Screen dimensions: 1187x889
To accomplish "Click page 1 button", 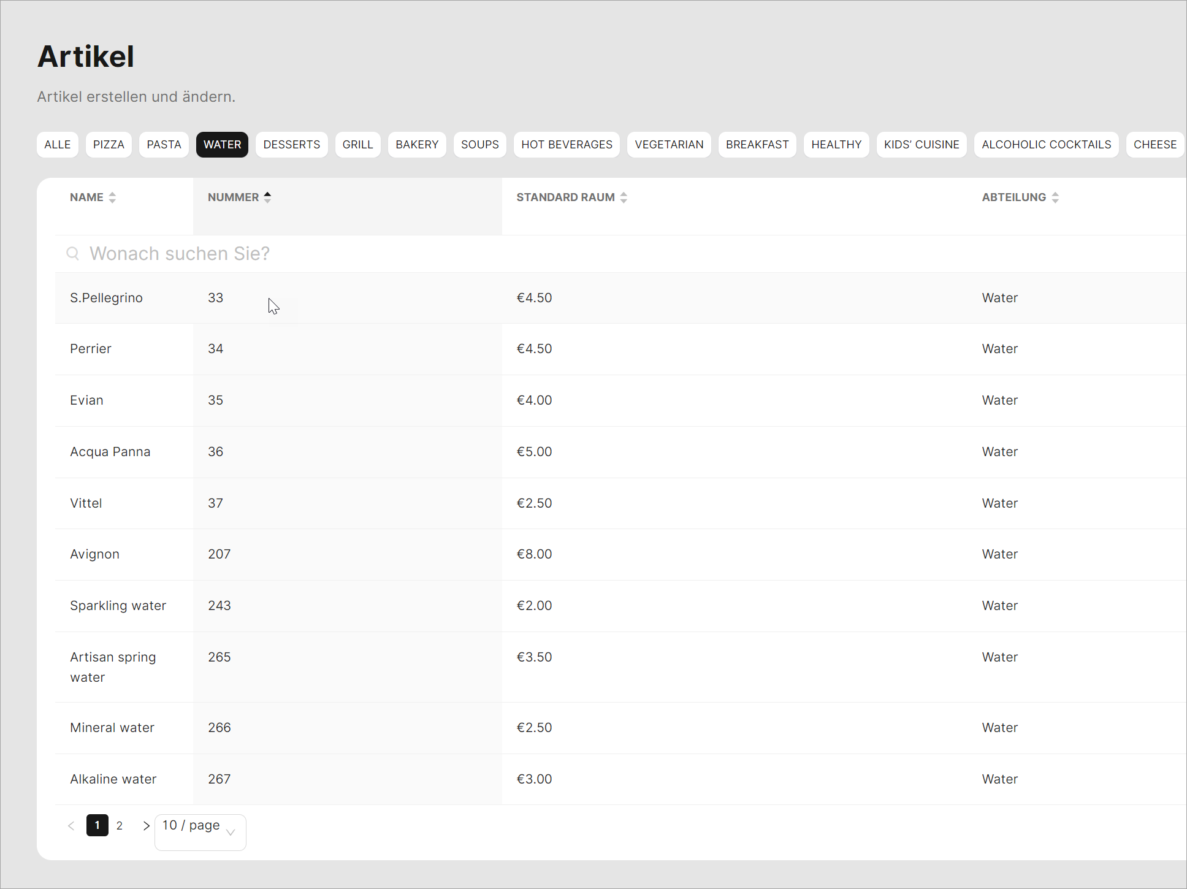I will click(x=97, y=825).
